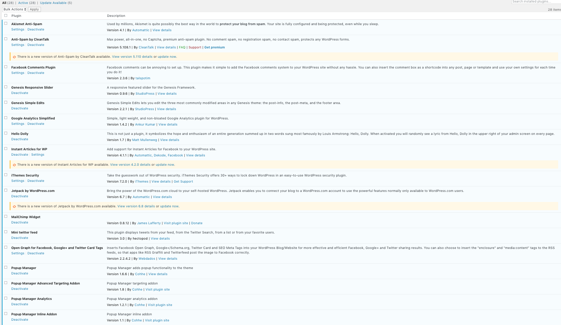
Task: Visit plugin site for MailChimp Widget
Action: click(x=176, y=223)
